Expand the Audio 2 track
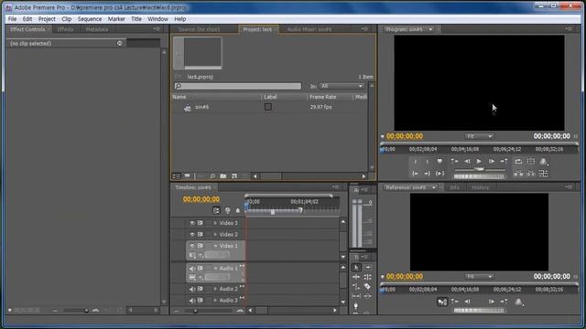586x329 pixels. pos(215,289)
